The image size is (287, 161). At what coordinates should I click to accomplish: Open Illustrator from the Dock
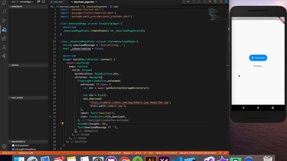151,158
